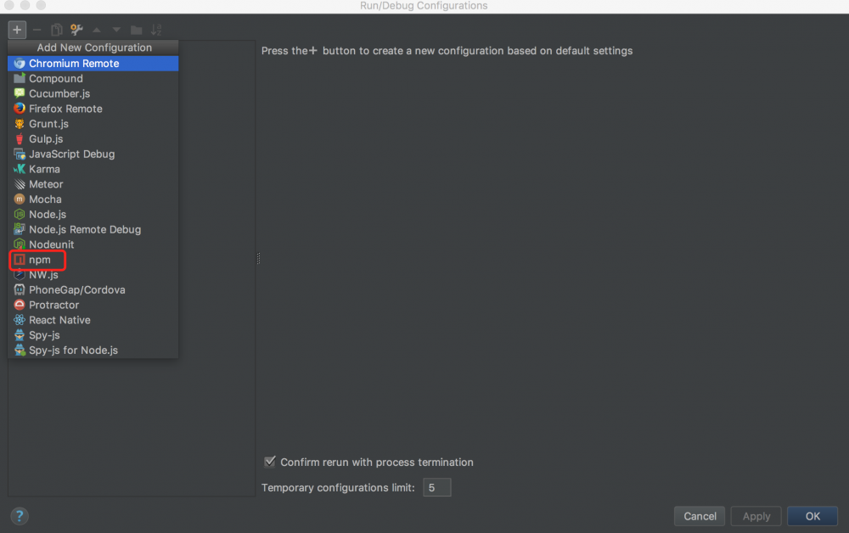Copy the selected configuration using copy icon
Screen dimensions: 849x533
click(55, 29)
